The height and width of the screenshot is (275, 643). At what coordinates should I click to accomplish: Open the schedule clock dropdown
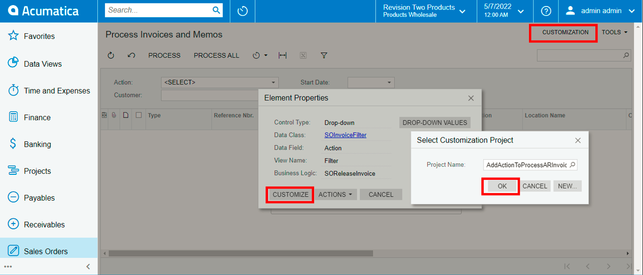260,56
